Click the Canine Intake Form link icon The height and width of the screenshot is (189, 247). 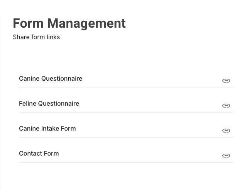(226, 131)
